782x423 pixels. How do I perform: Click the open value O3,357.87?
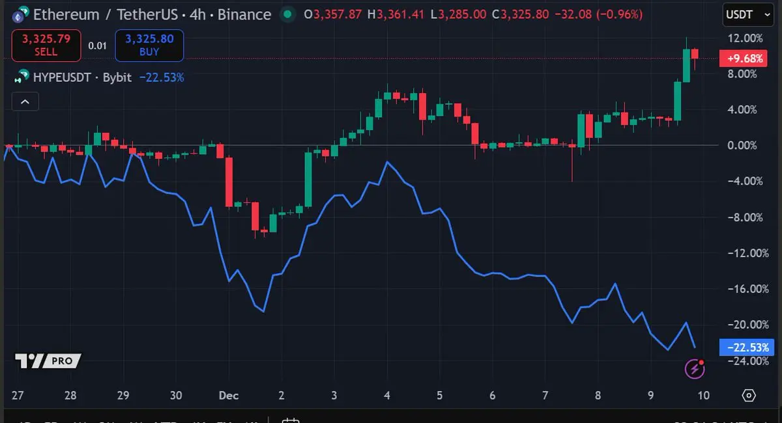(x=334, y=14)
